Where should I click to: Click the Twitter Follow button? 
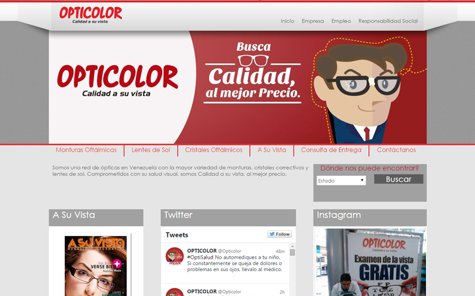coord(279,234)
